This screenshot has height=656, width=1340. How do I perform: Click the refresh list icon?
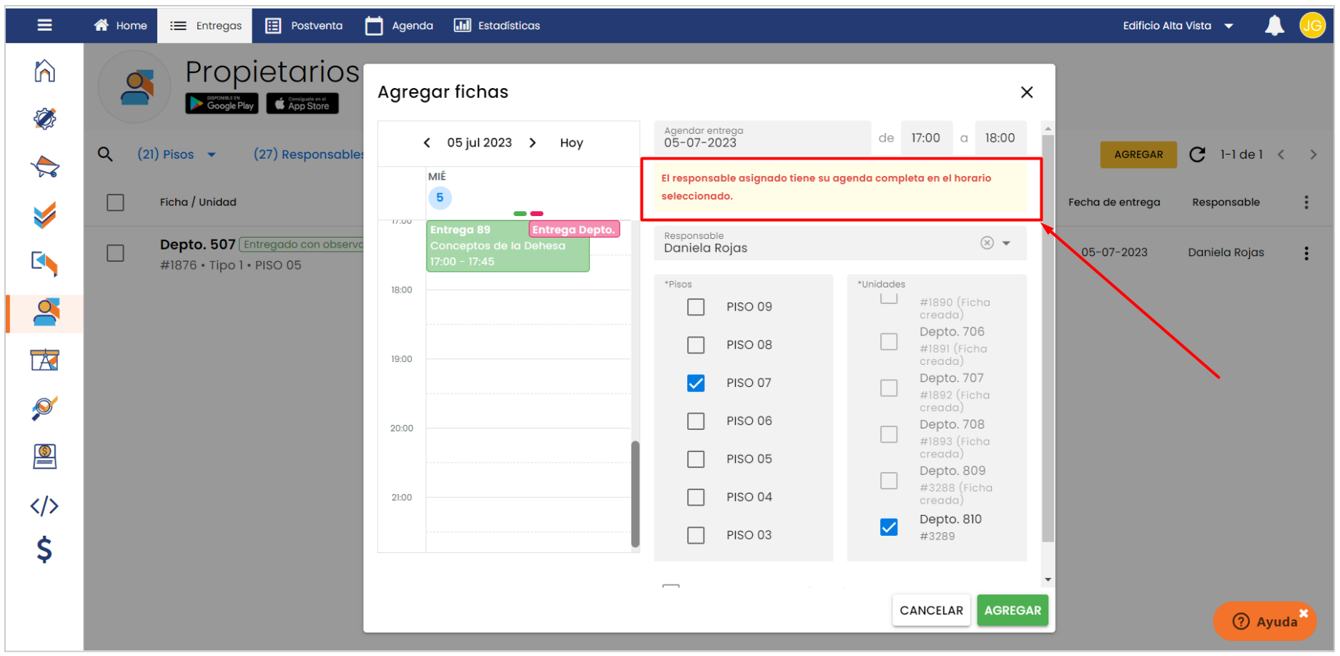coord(1197,155)
